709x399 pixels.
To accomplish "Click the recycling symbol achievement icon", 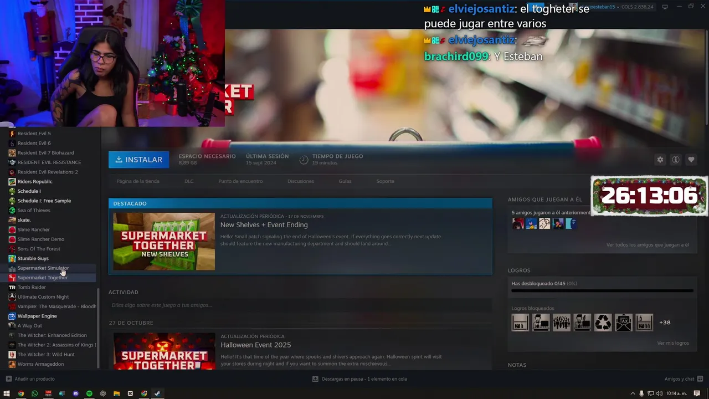I will 603,323.
